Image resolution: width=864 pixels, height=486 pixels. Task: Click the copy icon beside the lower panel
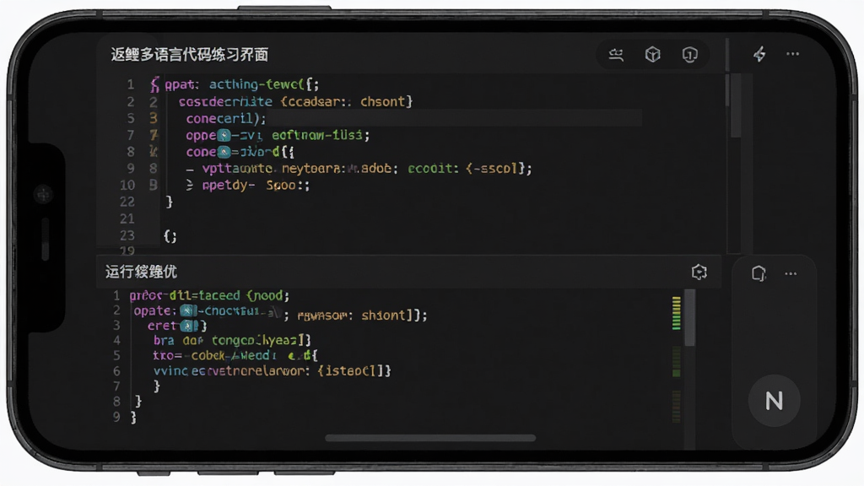pos(759,273)
